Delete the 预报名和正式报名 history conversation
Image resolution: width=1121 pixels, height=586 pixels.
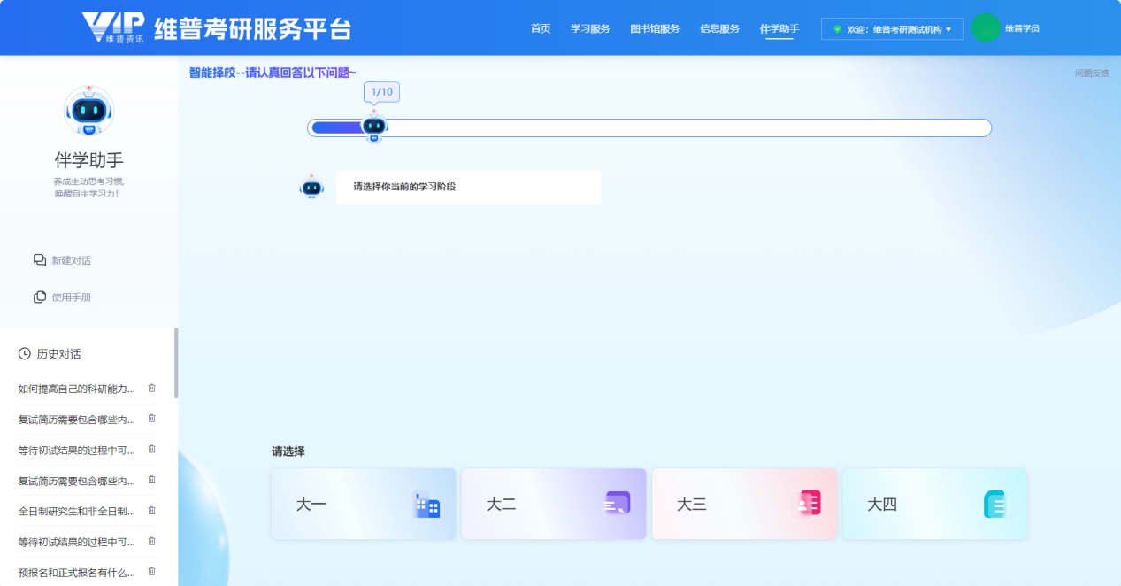coord(151,572)
